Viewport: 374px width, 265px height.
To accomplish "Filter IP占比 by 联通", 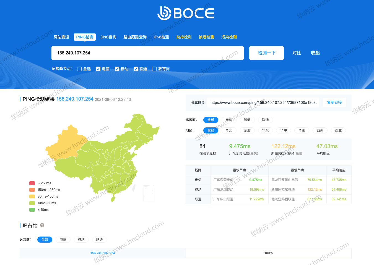I will [x=100, y=240].
